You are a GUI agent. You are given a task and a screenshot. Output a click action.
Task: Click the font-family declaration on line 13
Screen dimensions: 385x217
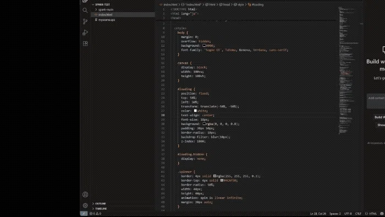click(234, 50)
